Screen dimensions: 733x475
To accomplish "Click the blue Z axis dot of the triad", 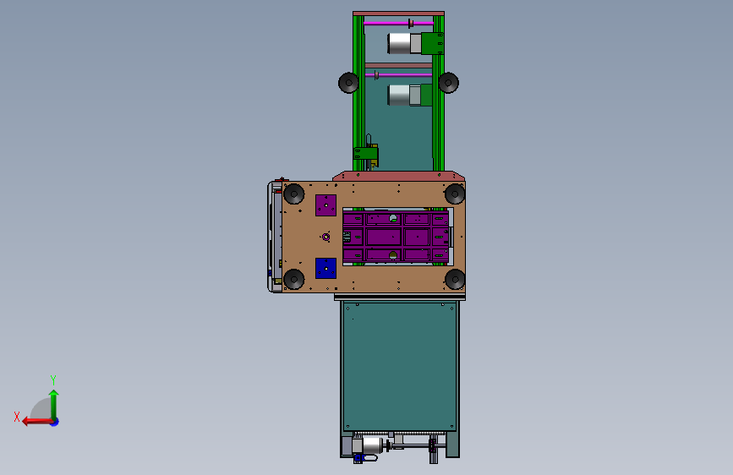I will click(x=55, y=422).
